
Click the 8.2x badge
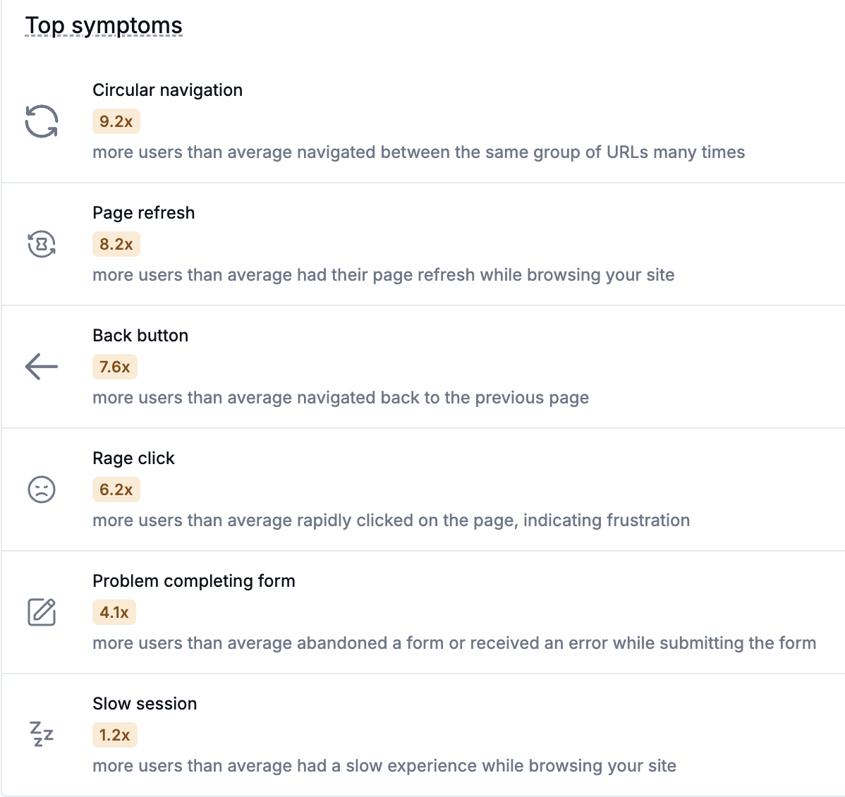pyautogui.click(x=116, y=244)
